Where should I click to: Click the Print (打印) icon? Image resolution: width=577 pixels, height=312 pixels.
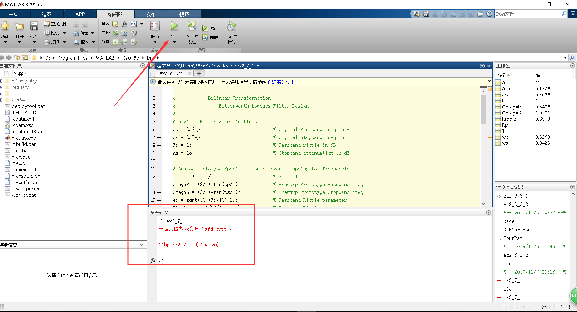point(47,42)
